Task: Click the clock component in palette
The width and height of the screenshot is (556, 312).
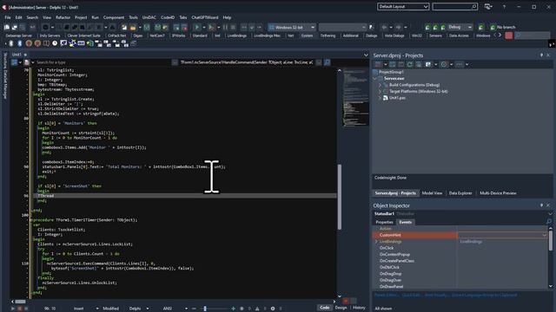Action: click(x=55, y=43)
